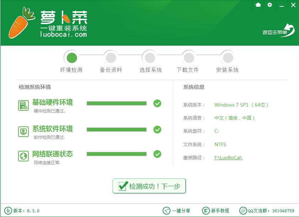
Task: Open settings gear icon in title bar
Action: click(270, 5)
